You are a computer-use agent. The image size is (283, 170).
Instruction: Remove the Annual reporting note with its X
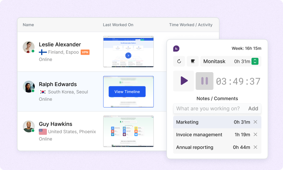(x=255, y=147)
